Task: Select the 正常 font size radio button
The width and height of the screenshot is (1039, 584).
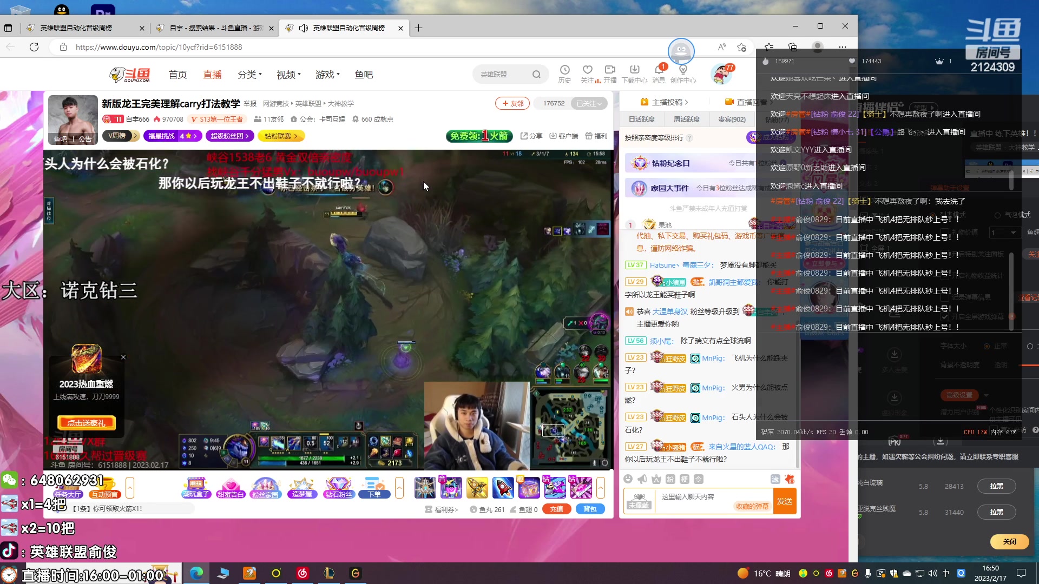Action: pos(987,346)
